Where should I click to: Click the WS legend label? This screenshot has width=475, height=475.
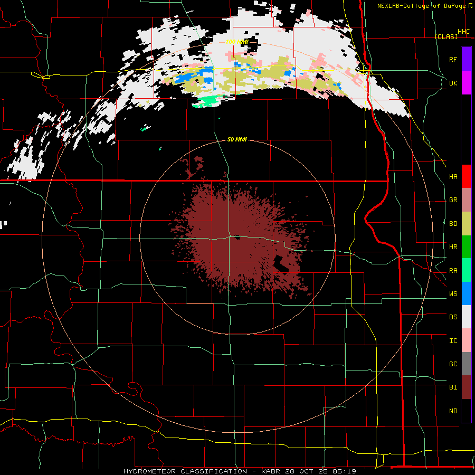(x=453, y=294)
